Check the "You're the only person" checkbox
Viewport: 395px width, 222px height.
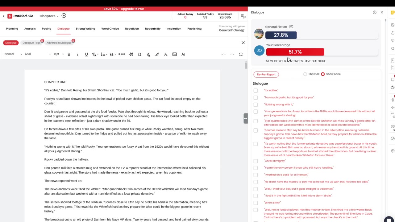coord(256,168)
